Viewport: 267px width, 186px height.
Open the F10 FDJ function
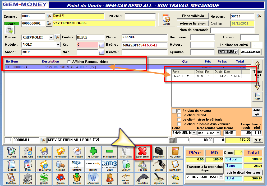142,166
